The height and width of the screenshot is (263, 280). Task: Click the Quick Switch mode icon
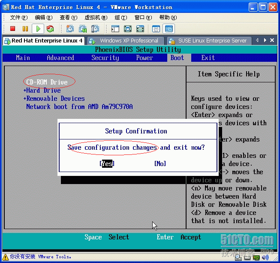[128, 29]
